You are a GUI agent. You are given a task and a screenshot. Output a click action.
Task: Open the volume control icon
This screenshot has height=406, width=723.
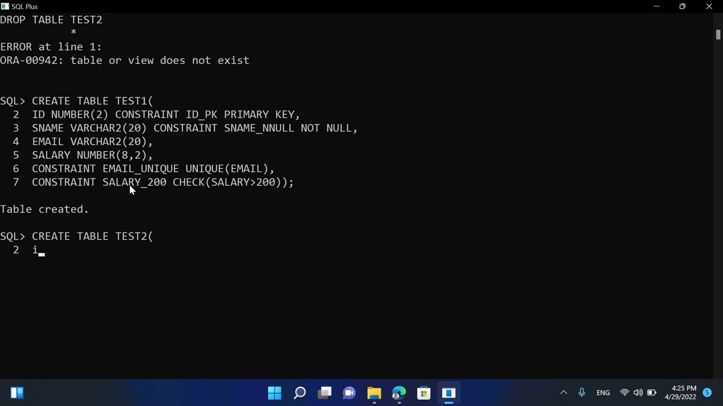(638, 392)
